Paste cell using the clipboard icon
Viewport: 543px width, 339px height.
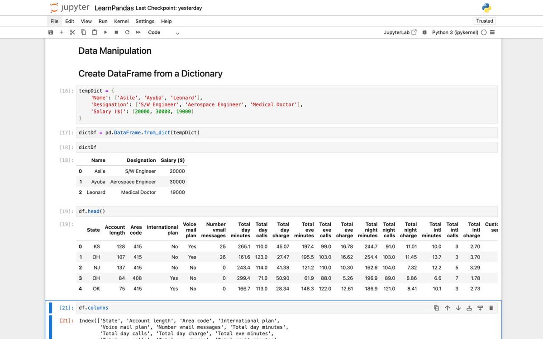(94, 33)
